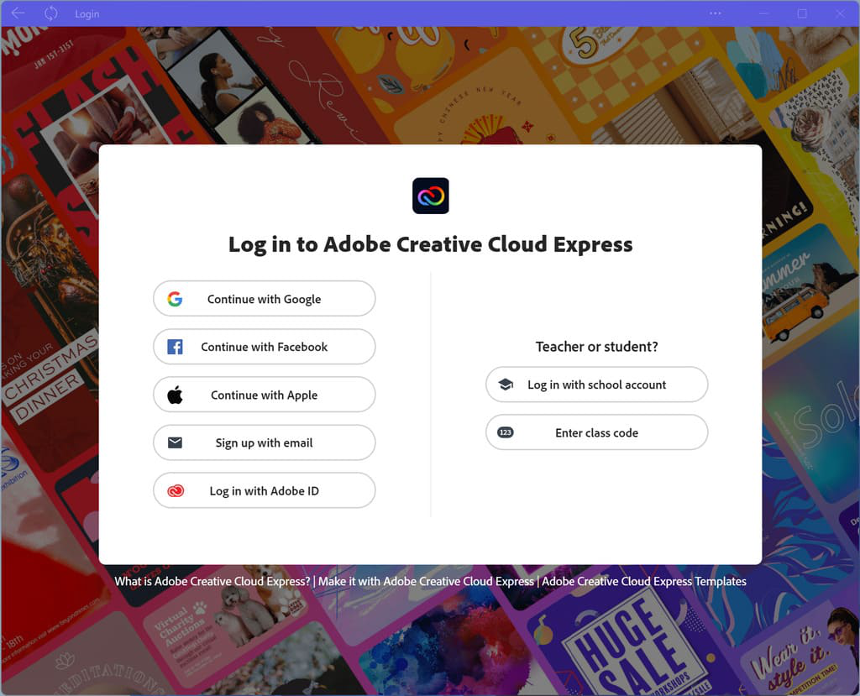Open Adobe Creative Cloud Express Templates link

coord(644,581)
